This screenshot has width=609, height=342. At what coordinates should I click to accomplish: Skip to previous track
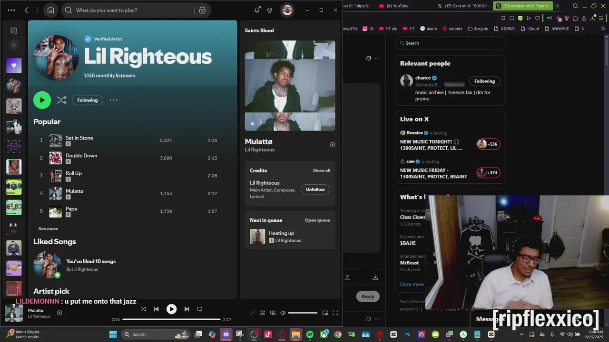click(x=156, y=309)
